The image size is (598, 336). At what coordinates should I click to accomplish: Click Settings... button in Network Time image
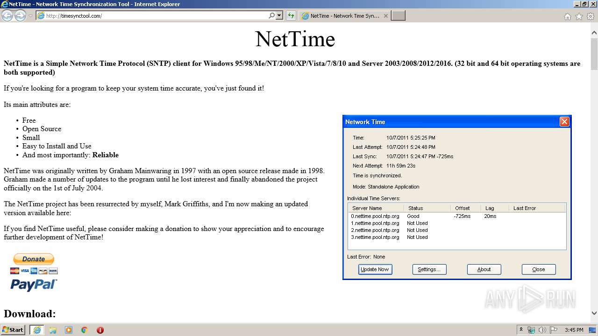click(429, 269)
